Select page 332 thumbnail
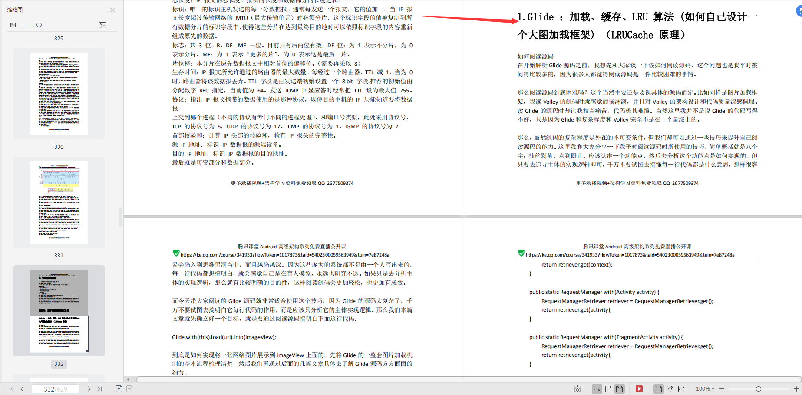Viewport: 802px width, 395px height. point(59,311)
